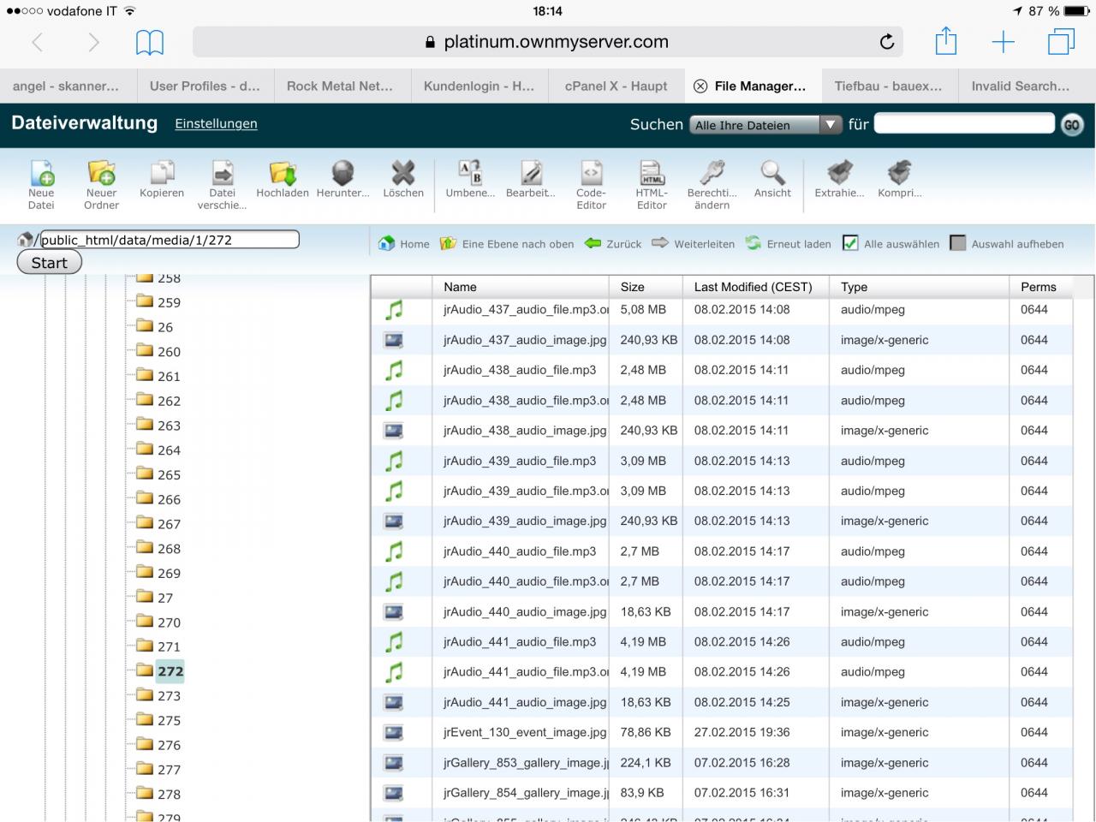Open folder 265 in the tree
Screen dimensions: 1096x822
[158, 474]
